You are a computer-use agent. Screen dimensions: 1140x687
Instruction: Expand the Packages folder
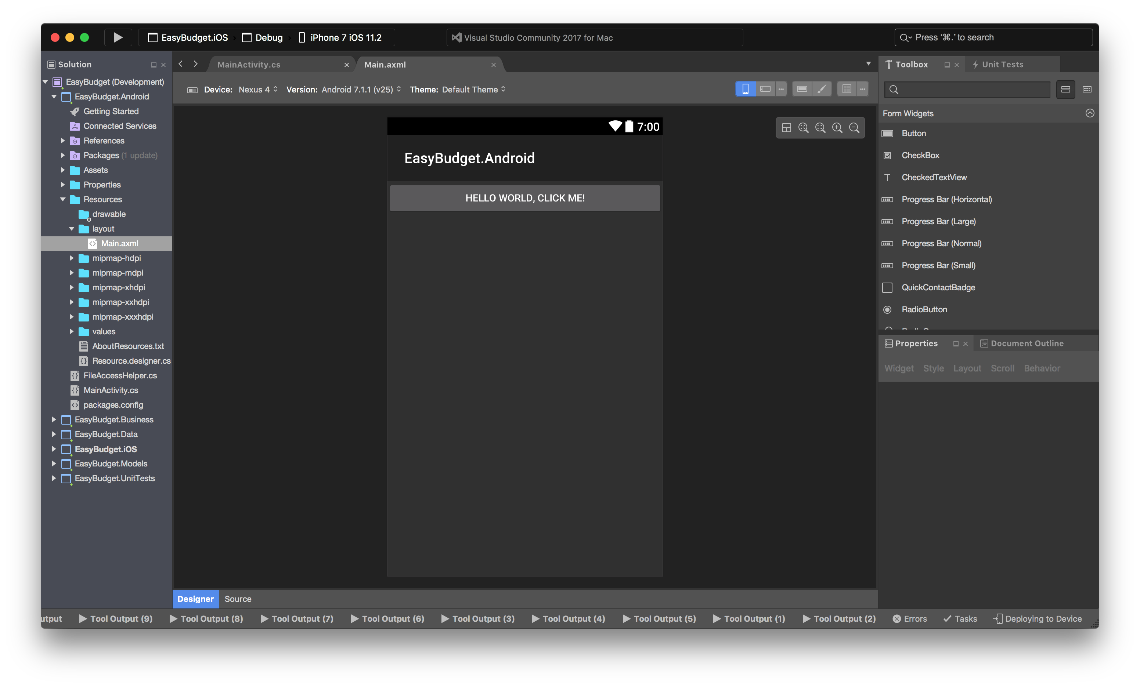[x=62, y=155]
